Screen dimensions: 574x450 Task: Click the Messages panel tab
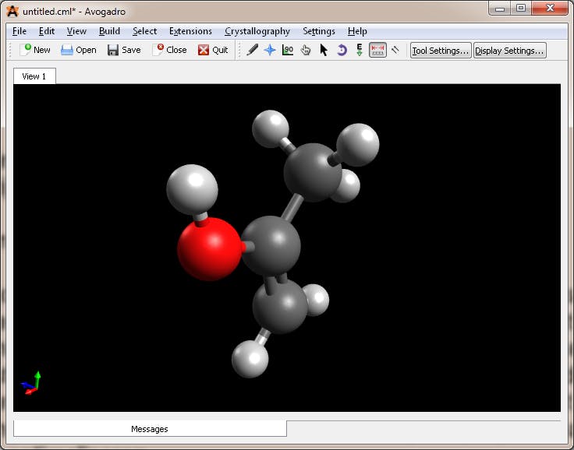(150, 429)
